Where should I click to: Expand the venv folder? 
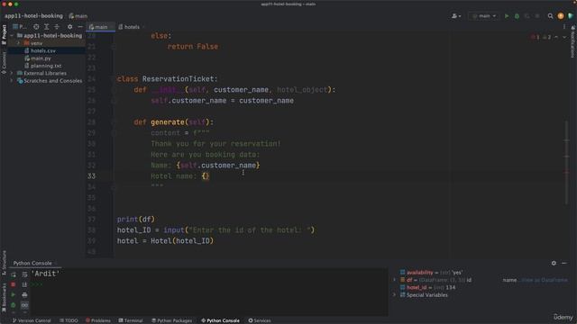18,43
